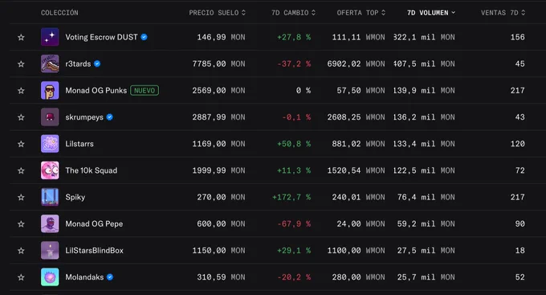Open the r3tards collection avatar
546x295 pixels.
(x=50, y=64)
